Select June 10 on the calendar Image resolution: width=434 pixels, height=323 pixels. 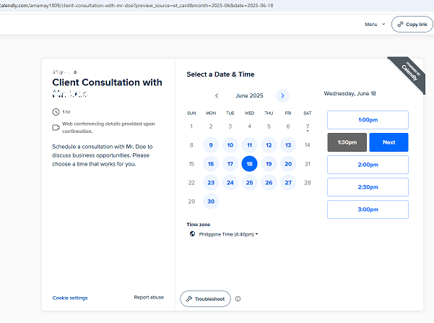pyautogui.click(x=230, y=145)
